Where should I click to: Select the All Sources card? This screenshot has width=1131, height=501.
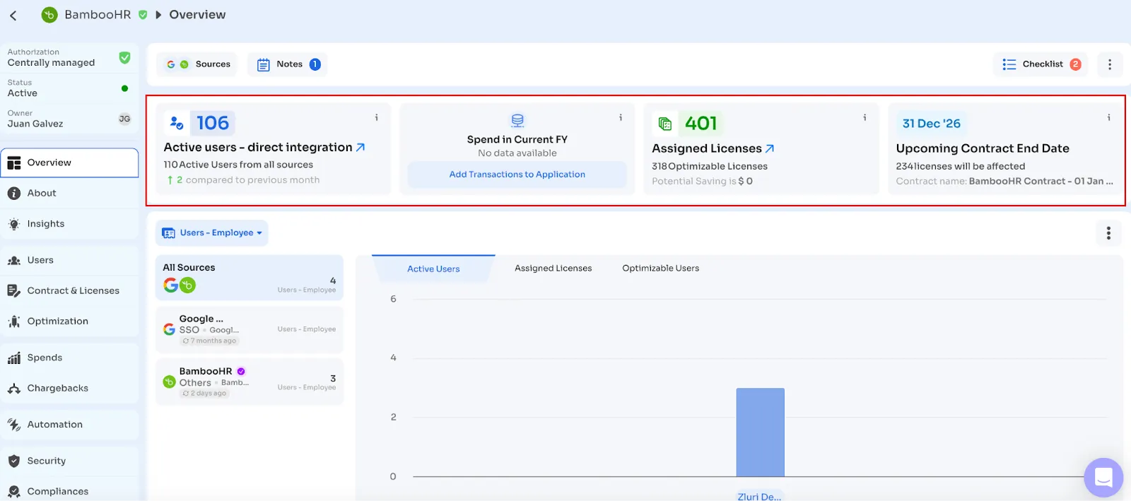(x=250, y=278)
